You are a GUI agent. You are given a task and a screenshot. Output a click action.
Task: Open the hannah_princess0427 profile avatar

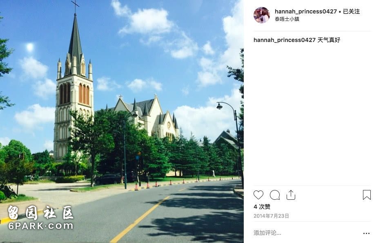[262, 15]
